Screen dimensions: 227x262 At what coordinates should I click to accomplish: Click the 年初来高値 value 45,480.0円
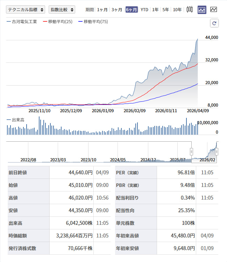183,236
